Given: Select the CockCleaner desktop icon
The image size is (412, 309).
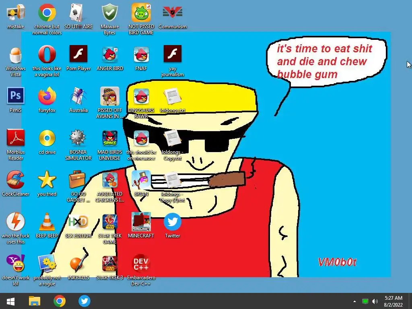Looking at the screenshot, I should pyautogui.click(x=16, y=180).
